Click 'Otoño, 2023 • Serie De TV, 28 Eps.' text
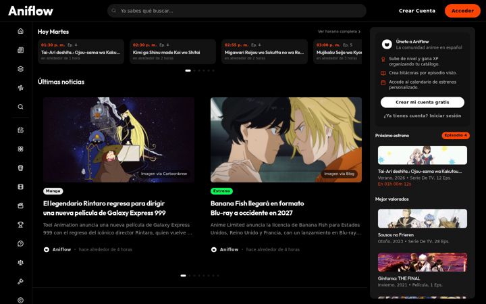 click(414, 241)
